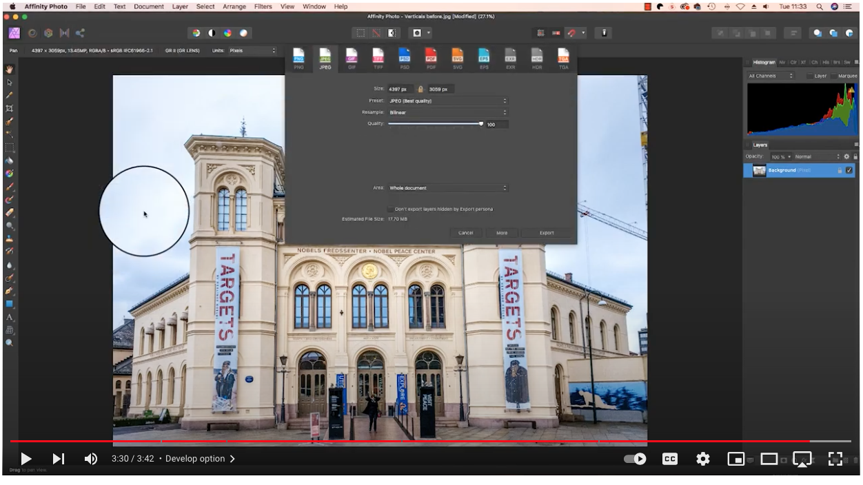Open the layer Opacity dropdown

click(x=782, y=157)
